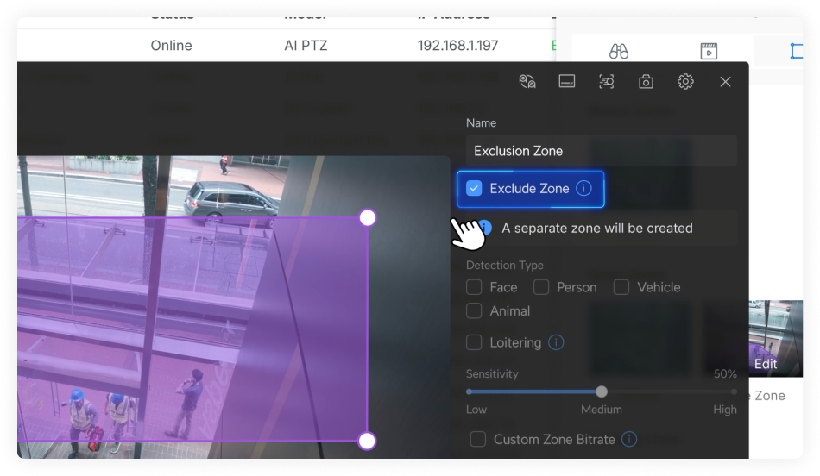Close the zone editor panel
The width and height of the screenshot is (820, 476).
pos(725,81)
